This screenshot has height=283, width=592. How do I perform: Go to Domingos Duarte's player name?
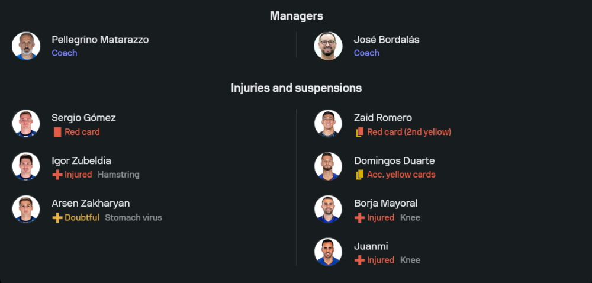pyautogui.click(x=394, y=160)
